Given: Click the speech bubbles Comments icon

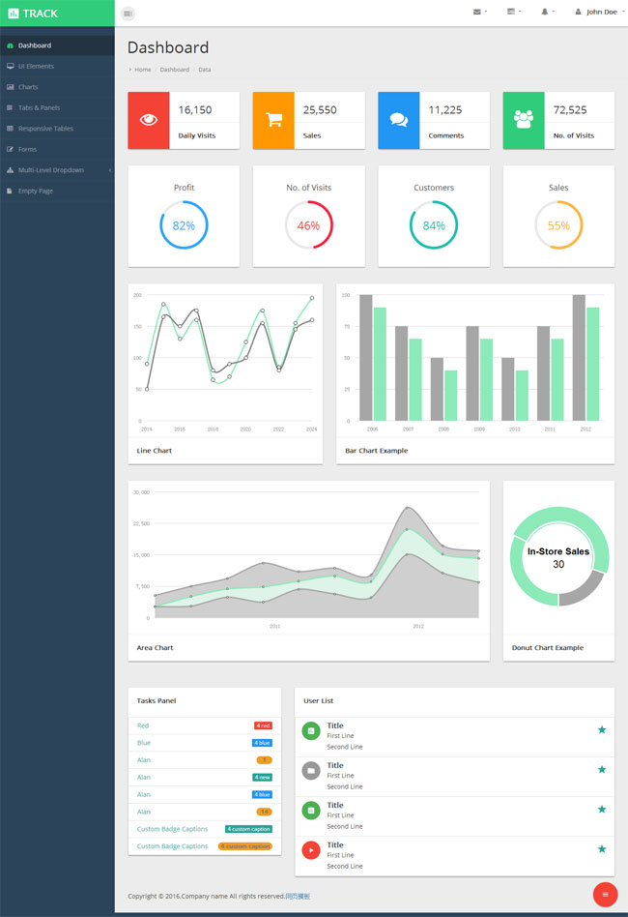Looking at the screenshot, I should click(398, 120).
